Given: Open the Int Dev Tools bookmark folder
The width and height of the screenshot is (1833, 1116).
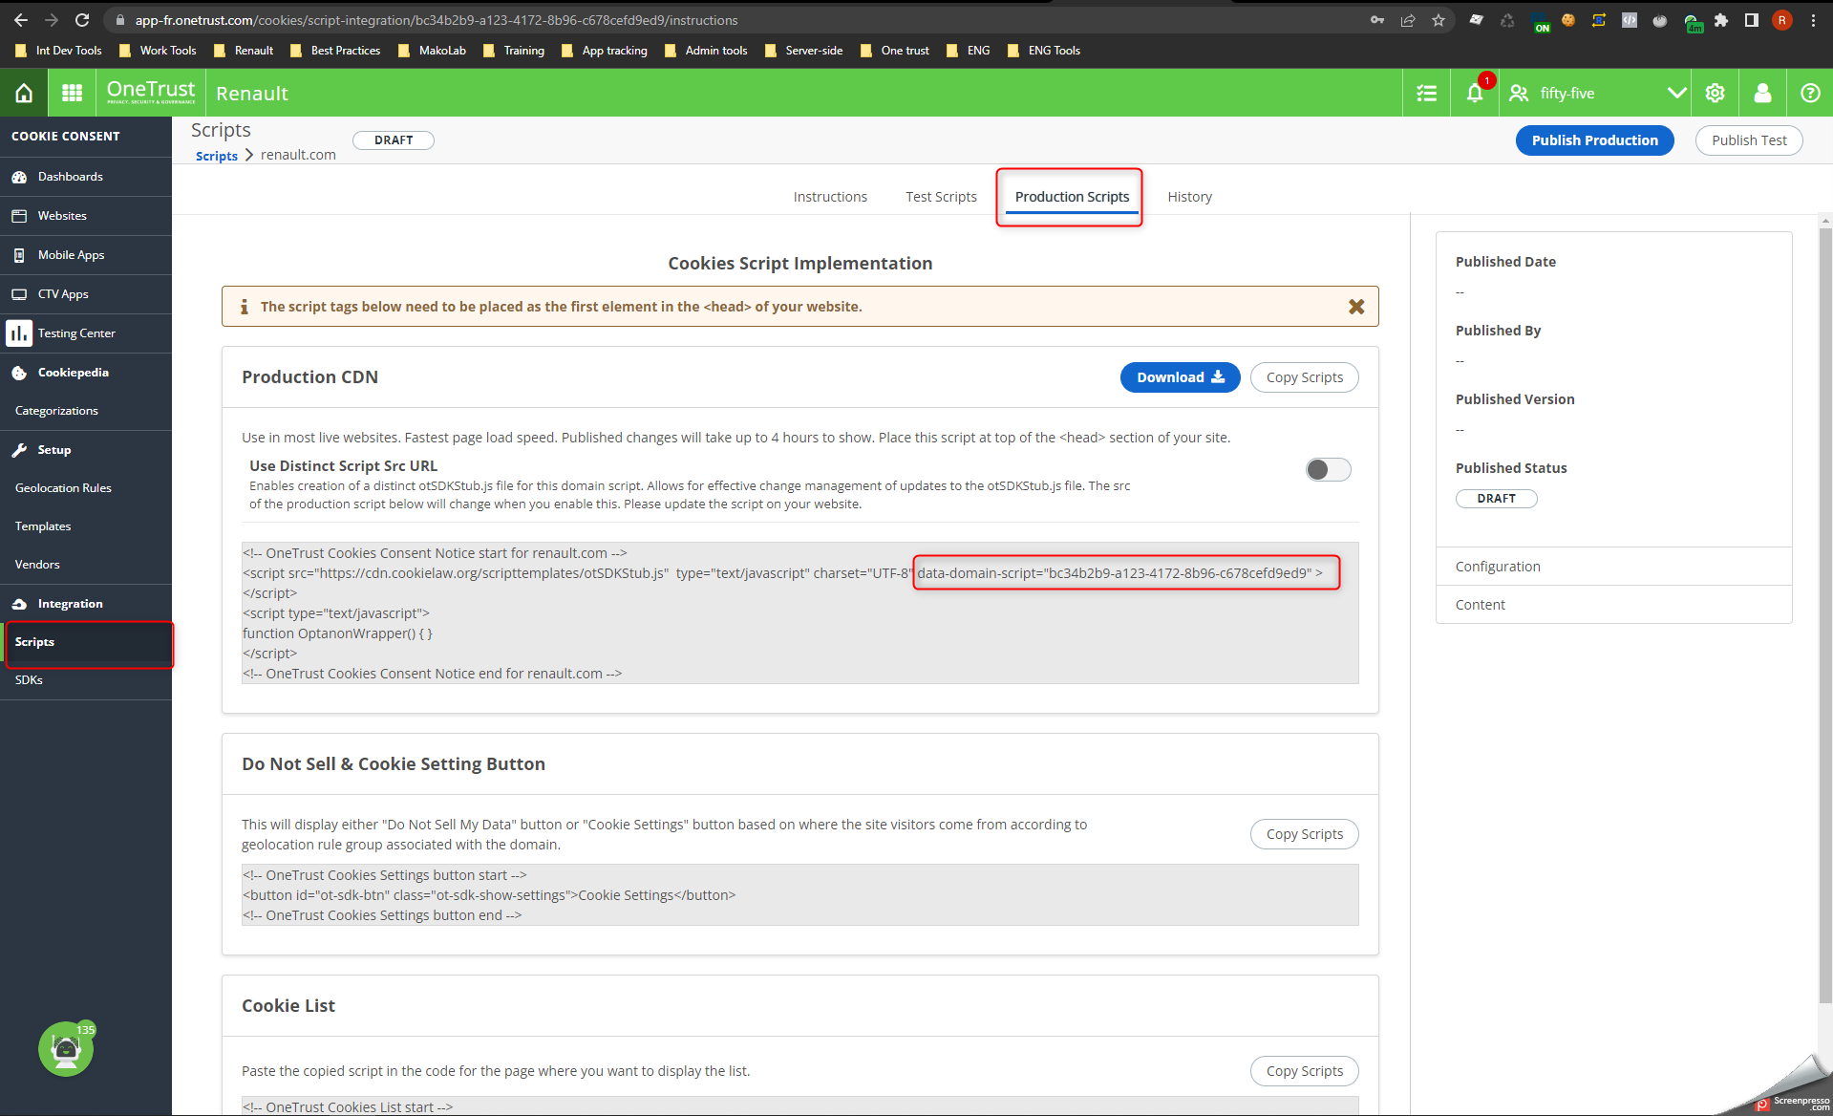Looking at the screenshot, I should point(59,51).
